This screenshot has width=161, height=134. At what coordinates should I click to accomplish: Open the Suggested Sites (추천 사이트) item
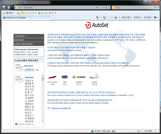click(x=29, y=13)
